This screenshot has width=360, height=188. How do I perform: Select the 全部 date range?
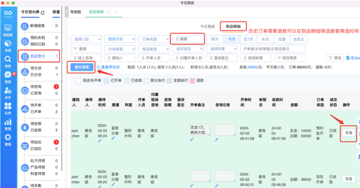pyautogui.click(x=282, y=39)
